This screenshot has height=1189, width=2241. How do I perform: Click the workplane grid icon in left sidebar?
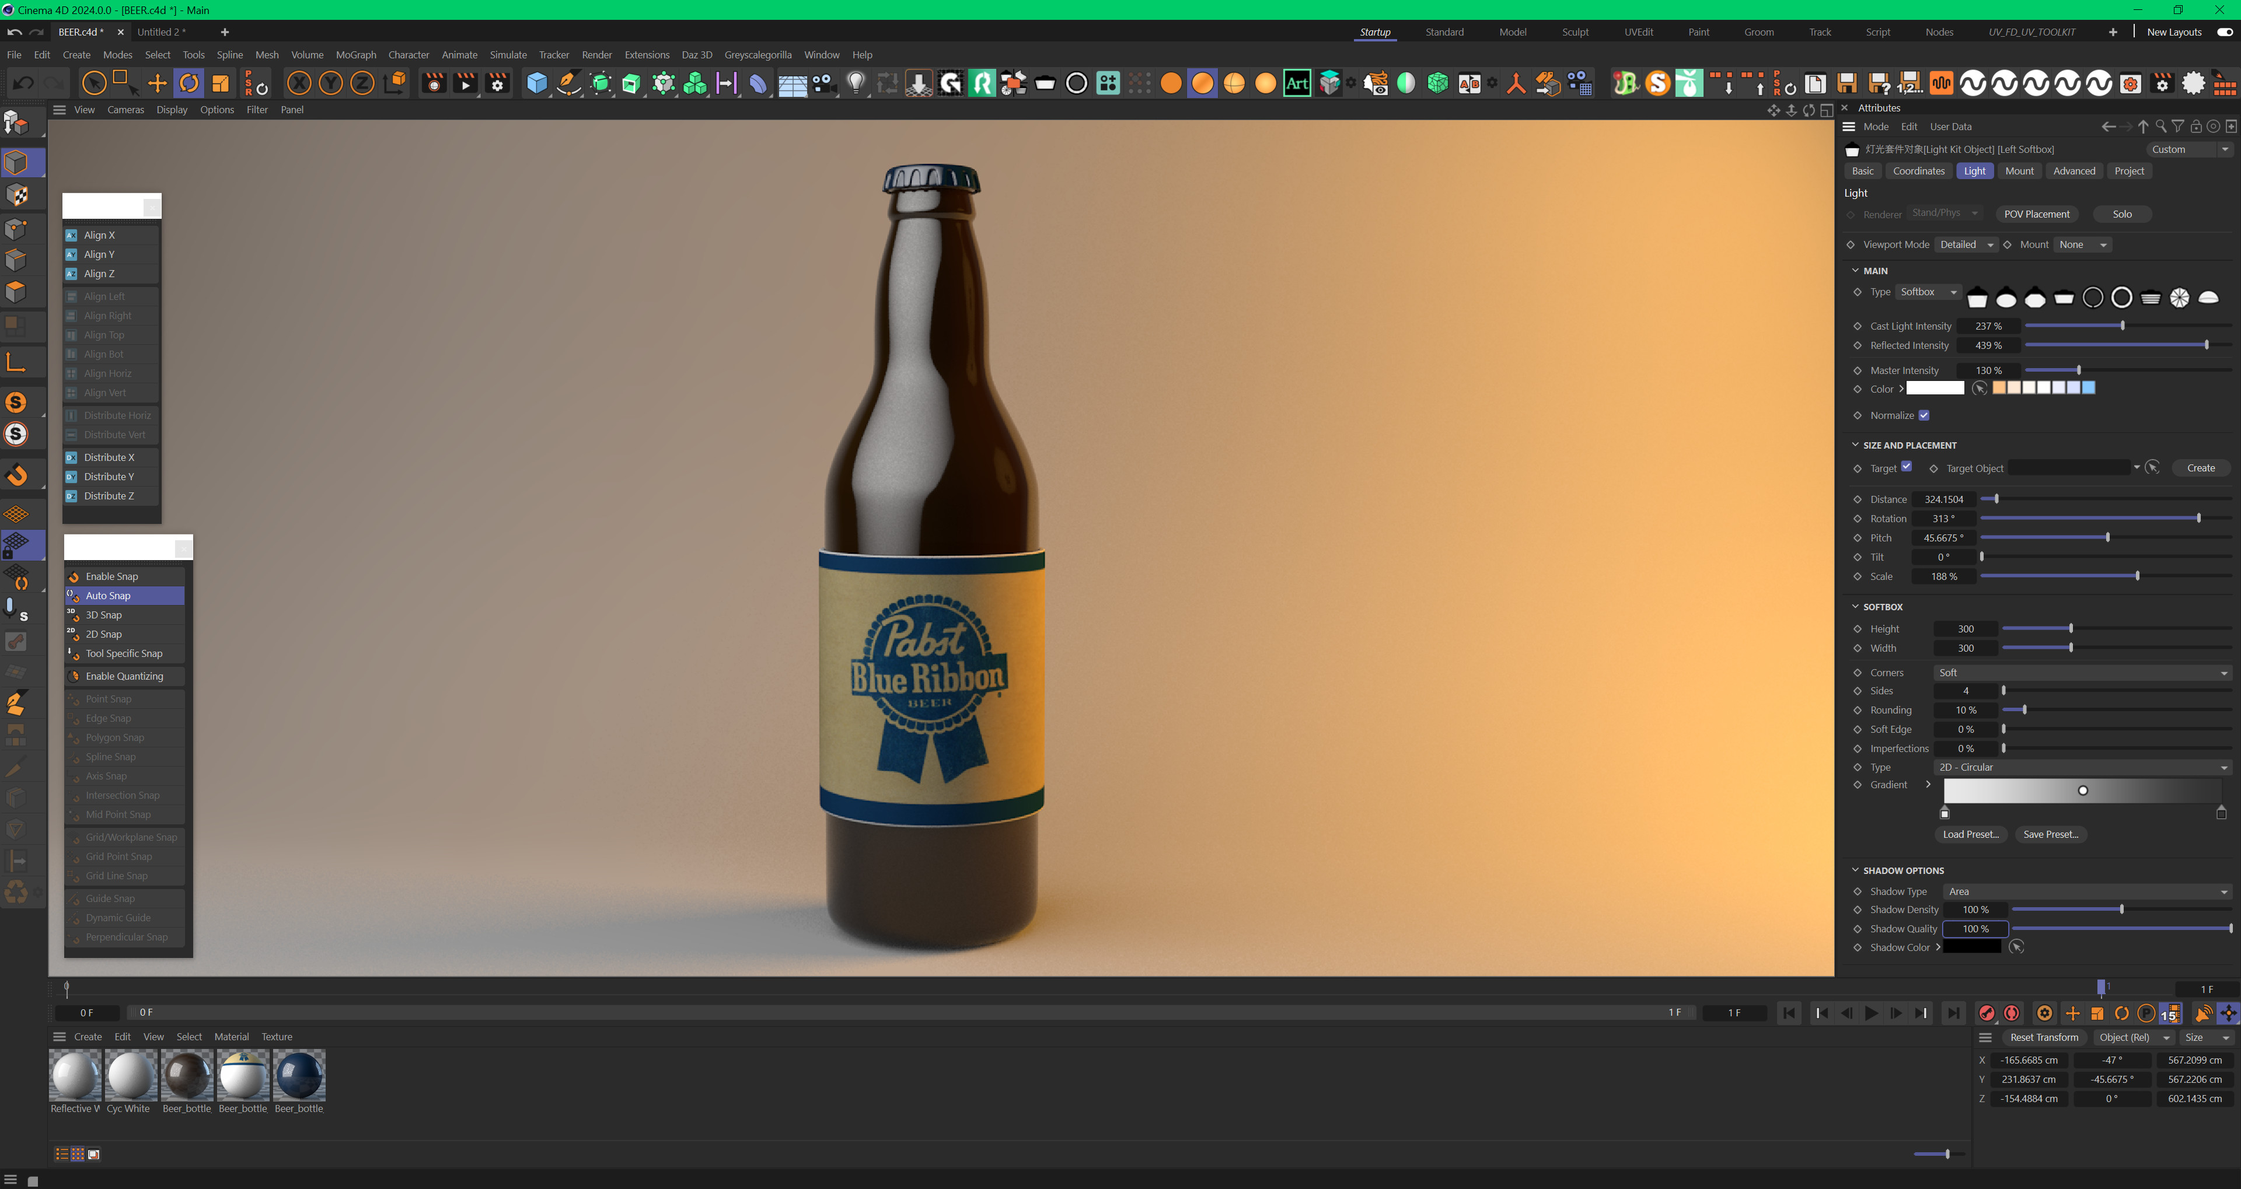[16, 514]
